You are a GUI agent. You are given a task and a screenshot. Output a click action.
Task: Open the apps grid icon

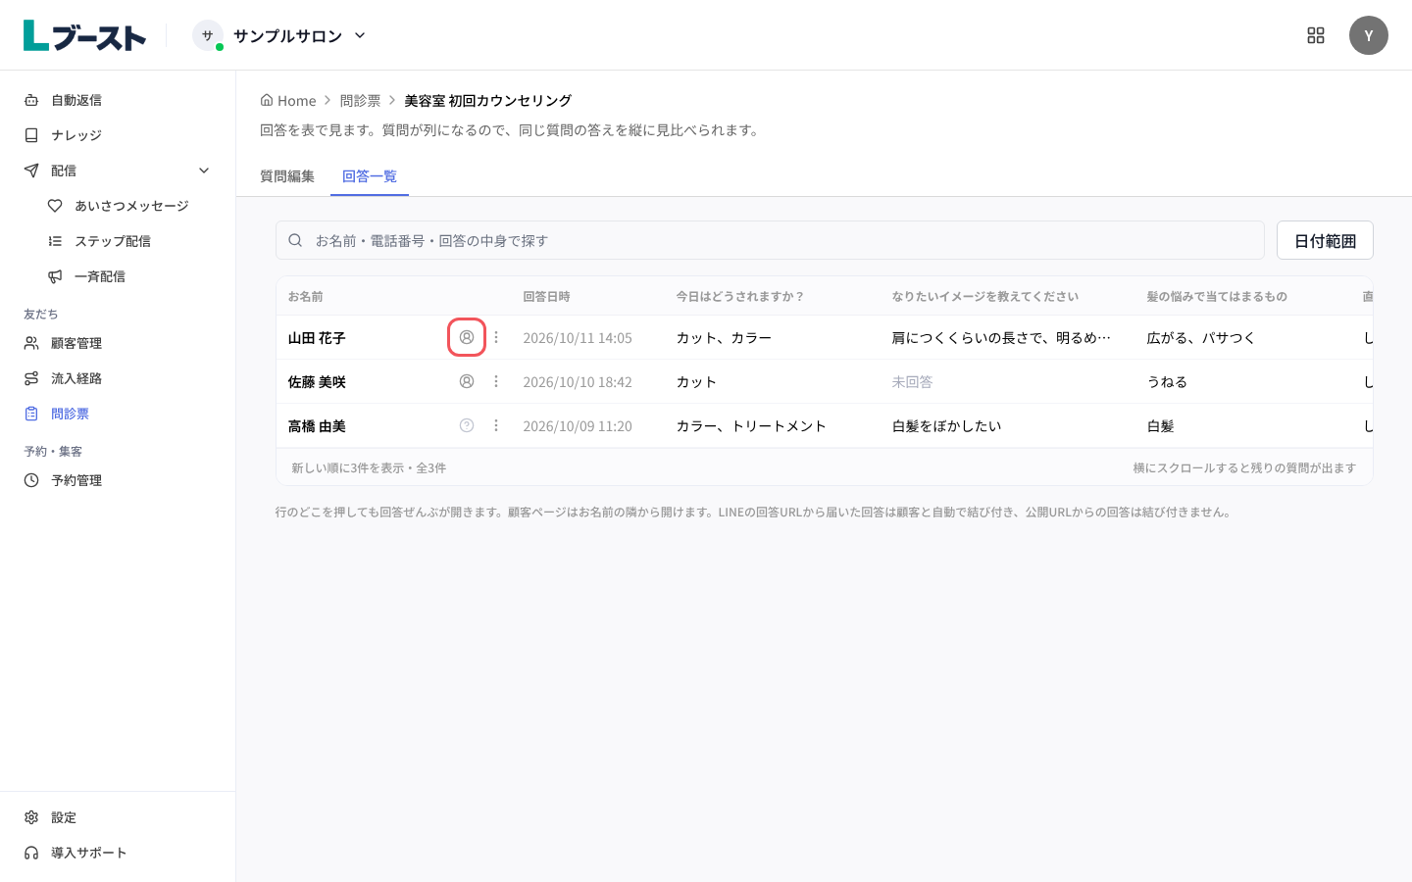coord(1316,35)
